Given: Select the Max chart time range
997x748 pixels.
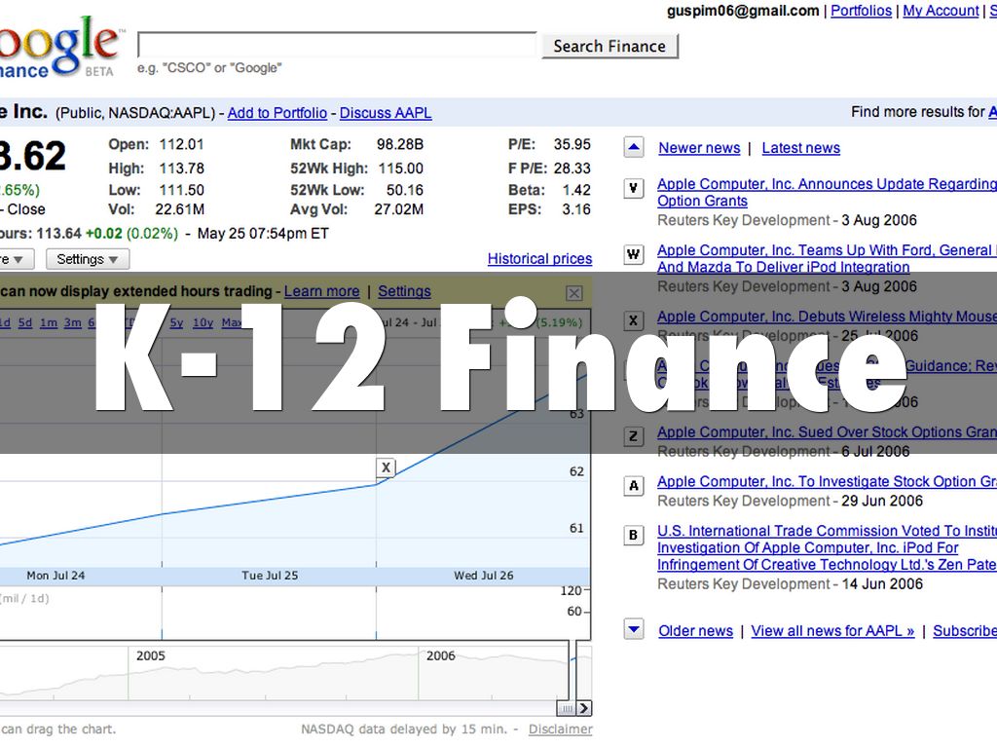Looking at the screenshot, I should [x=231, y=322].
